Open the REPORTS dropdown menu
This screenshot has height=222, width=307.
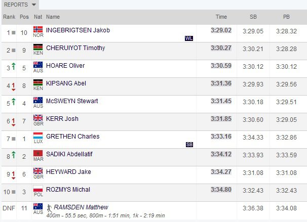20,5
